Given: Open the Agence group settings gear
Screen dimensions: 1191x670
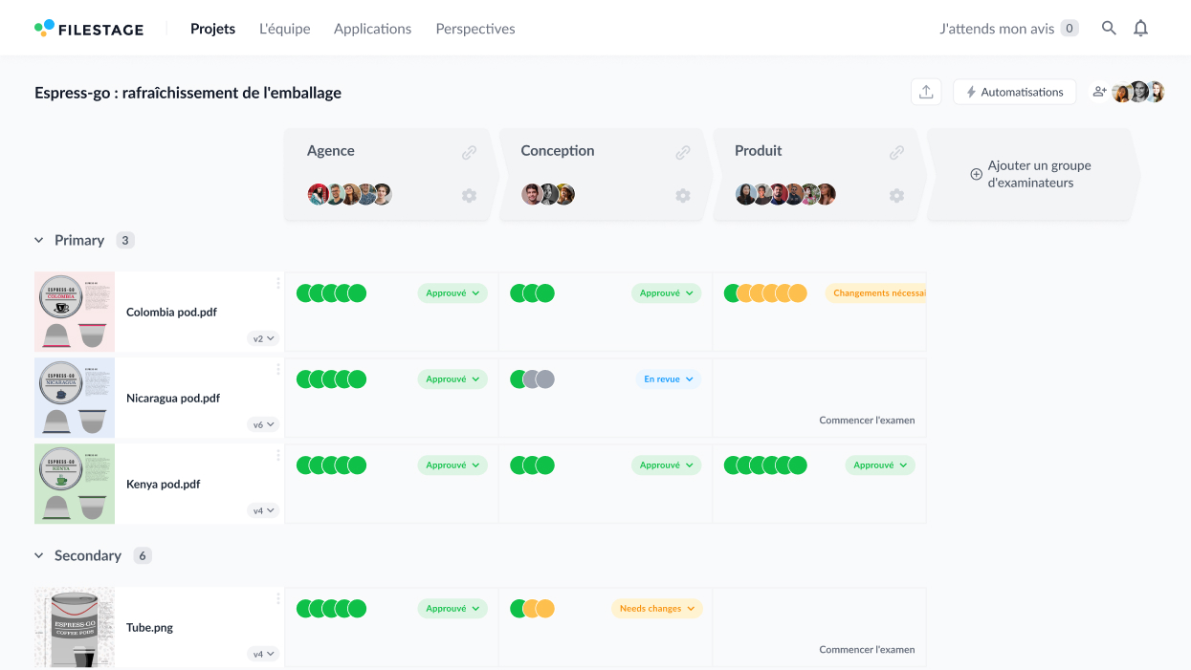Looking at the screenshot, I should point(469,195).
